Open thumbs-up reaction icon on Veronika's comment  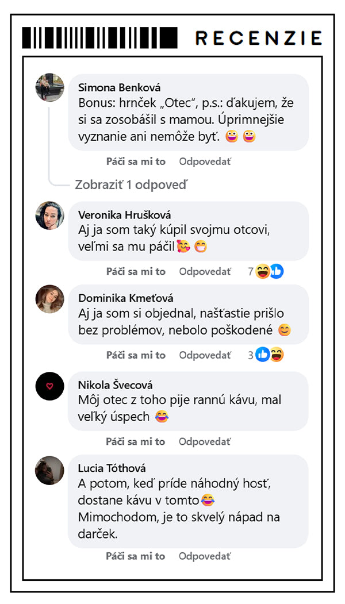(x=277, y=272)
